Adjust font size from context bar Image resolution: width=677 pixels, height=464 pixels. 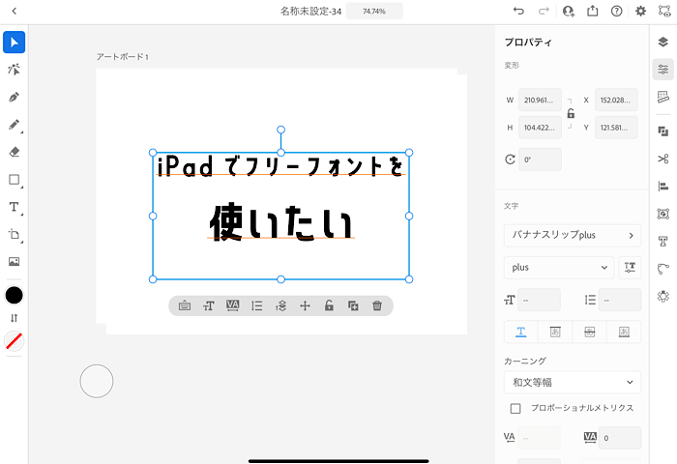(x=209, y=305)
